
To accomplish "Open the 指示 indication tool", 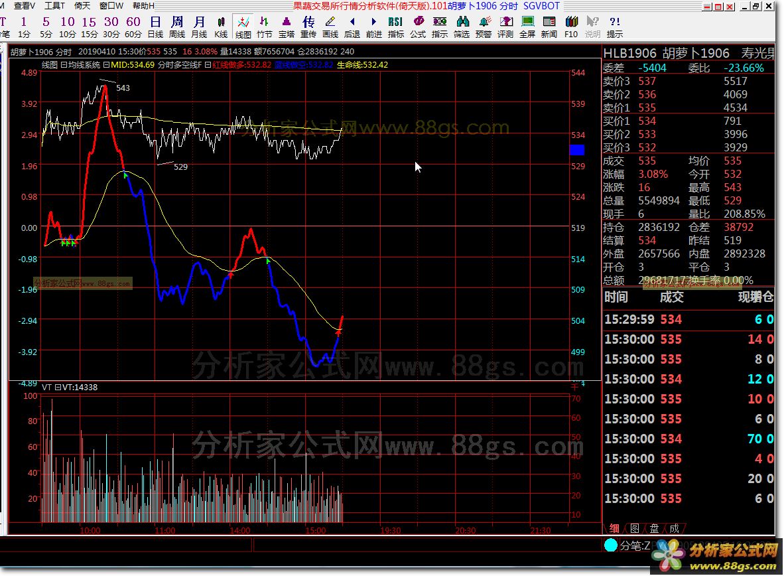I will tap(440, 27).
